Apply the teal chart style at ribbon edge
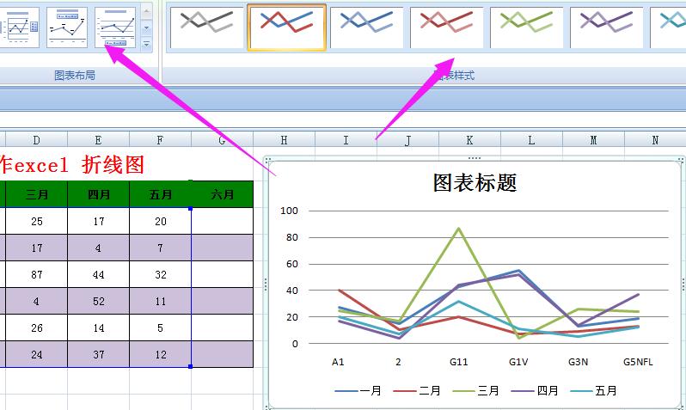 669,28
